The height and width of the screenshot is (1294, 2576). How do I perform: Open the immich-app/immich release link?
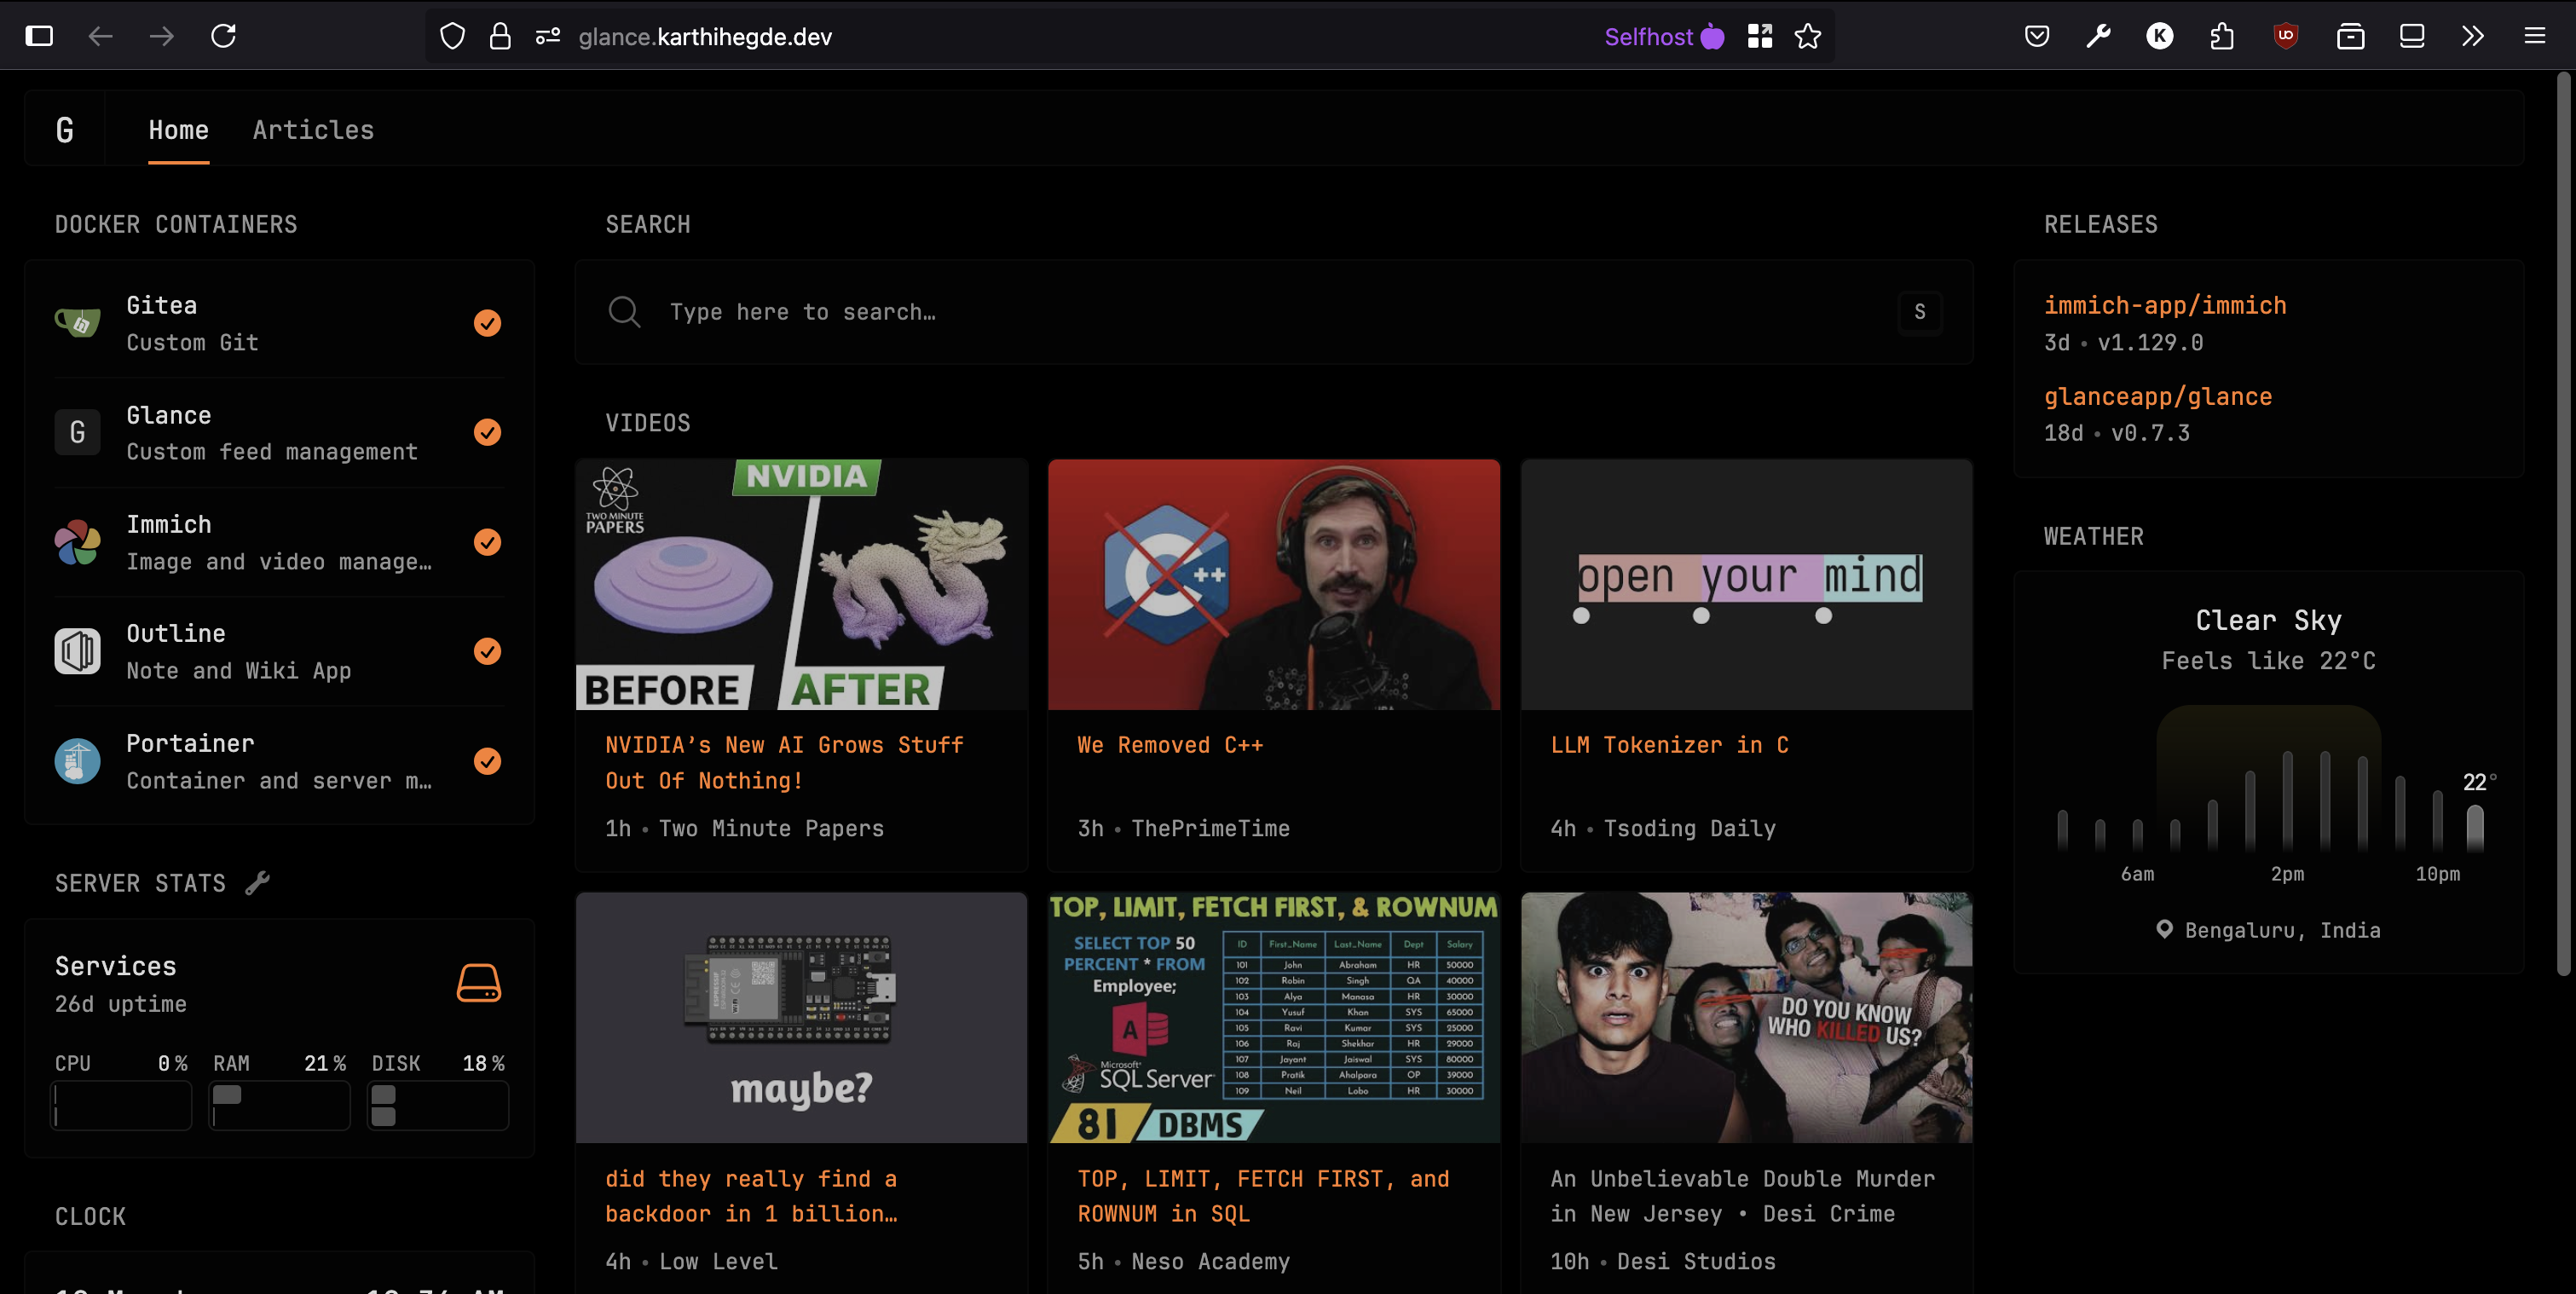[2165, 305]
